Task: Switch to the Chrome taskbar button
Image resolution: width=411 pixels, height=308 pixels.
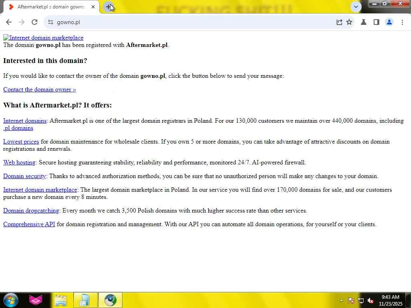Action: click(110, 300)
